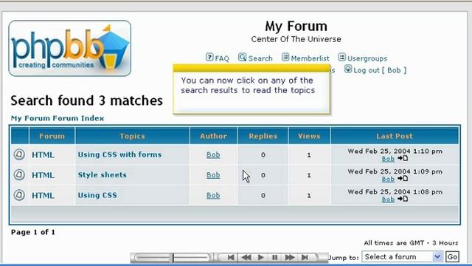Open the Style sheets topic
Image resolution: width=472 pixels, height=266 pixels.
(103, 175)
